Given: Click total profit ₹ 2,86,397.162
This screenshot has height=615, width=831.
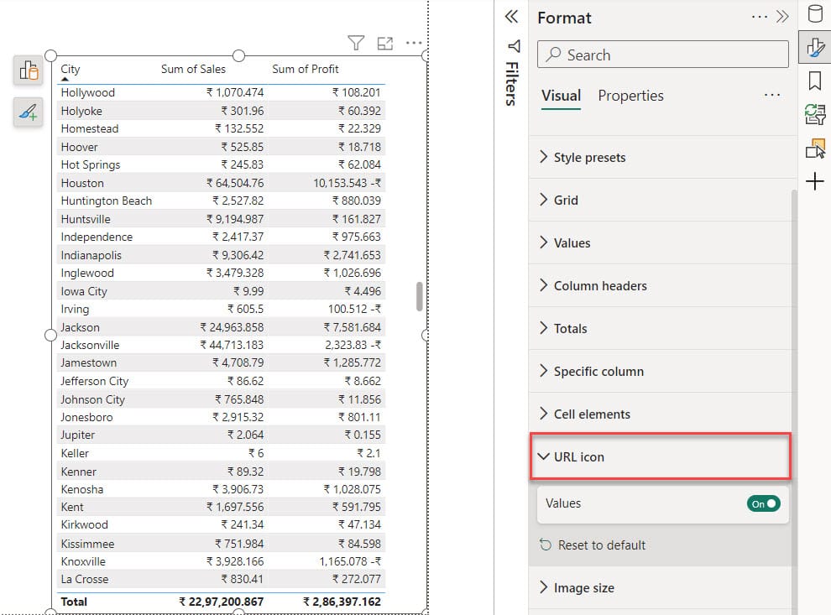Looking at the screenshot, I should click(x=342, y=602).
